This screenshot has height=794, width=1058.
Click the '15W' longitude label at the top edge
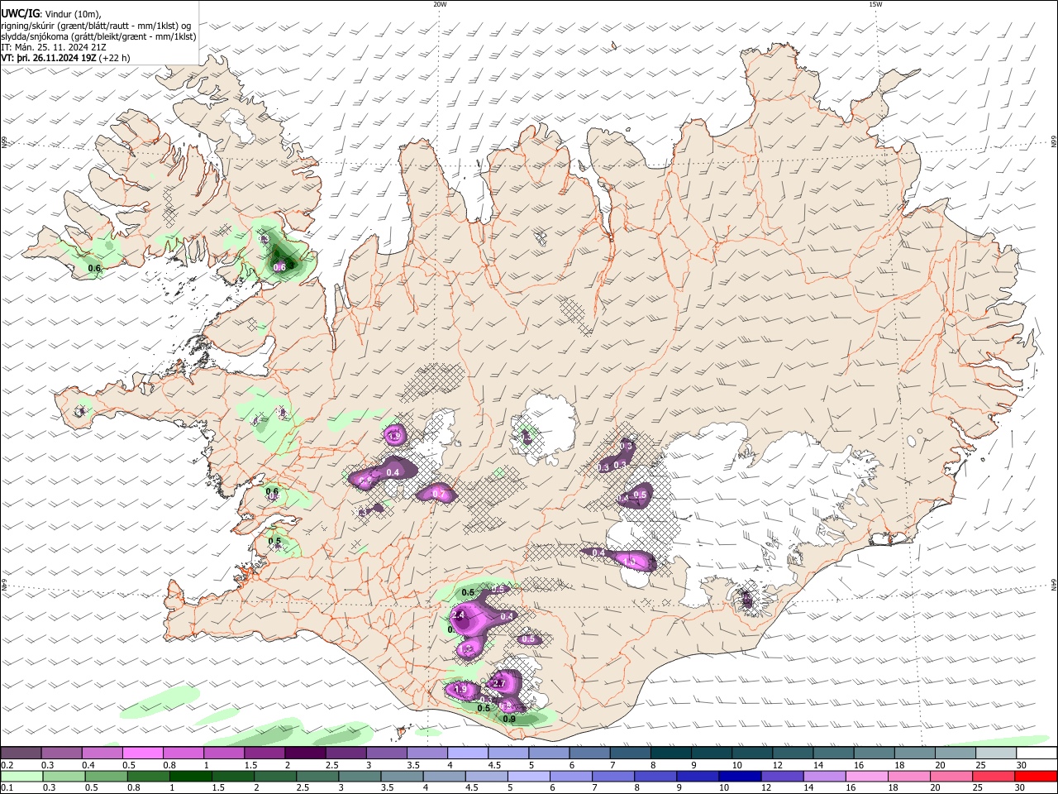coord(875,4)
